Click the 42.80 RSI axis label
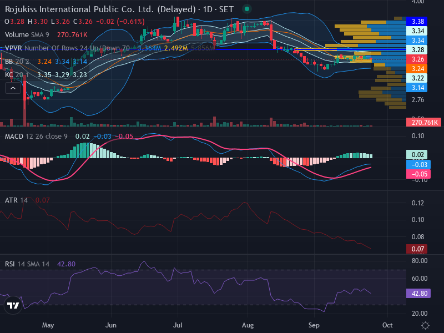 [x=418, y=294]
